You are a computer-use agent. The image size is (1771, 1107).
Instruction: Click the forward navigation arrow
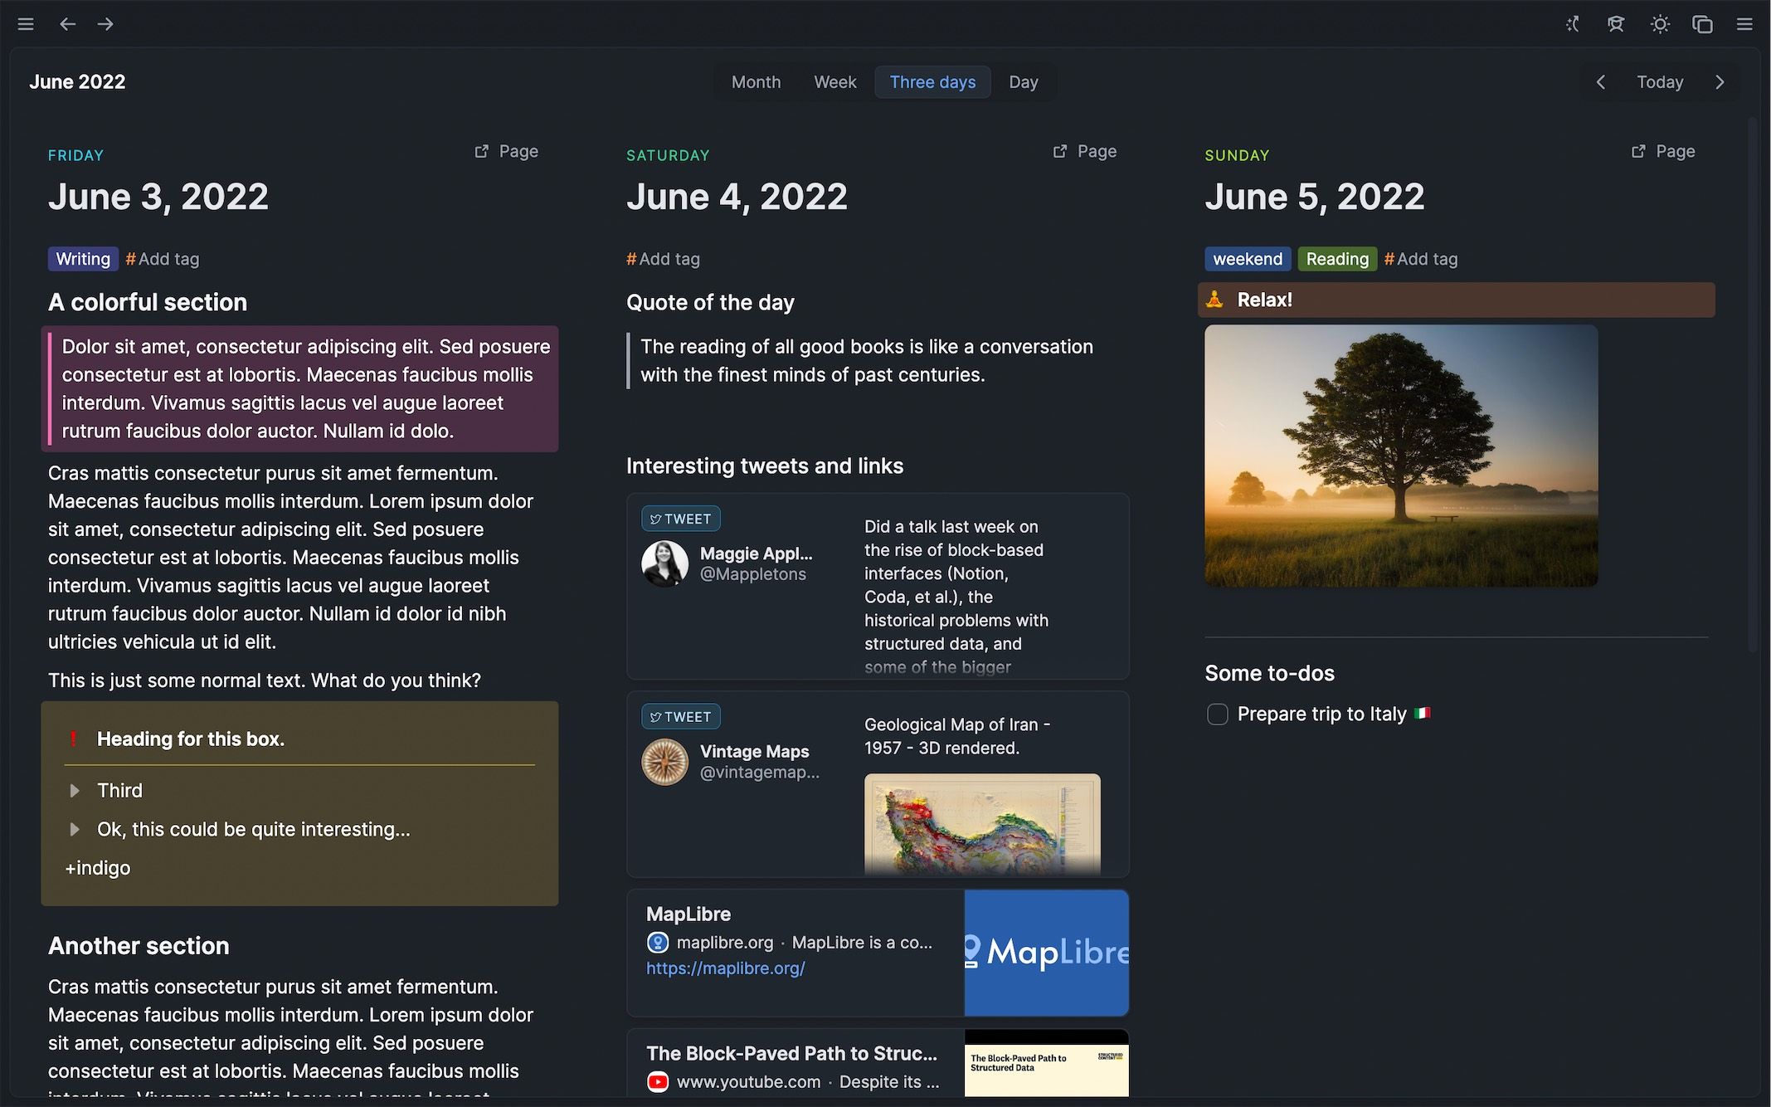[x=105, y=24]
